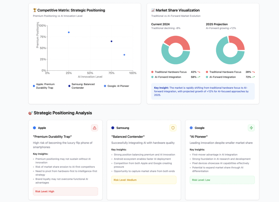
Task: Click 'Leading innovation despite smaller market share' description
Action: tap(221, 143)
